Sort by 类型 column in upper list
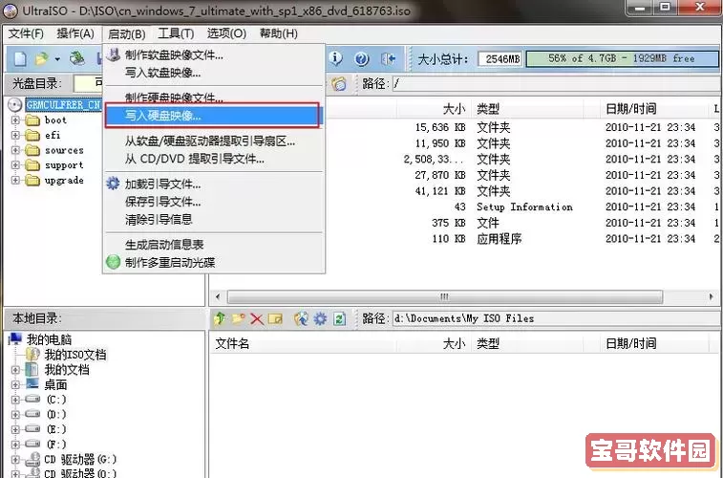Screen dimensions: 723x478 click(488, 109)
